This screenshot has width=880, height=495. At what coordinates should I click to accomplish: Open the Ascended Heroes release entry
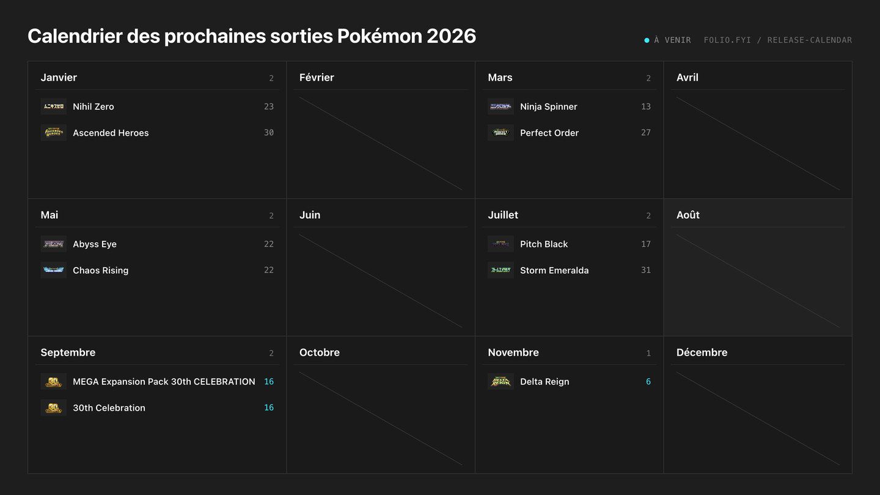click(157, 133)
